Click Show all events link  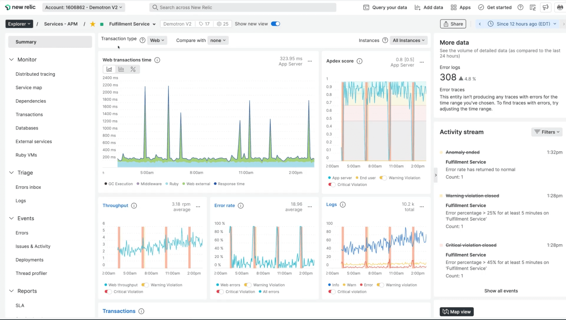click(501, 291)
